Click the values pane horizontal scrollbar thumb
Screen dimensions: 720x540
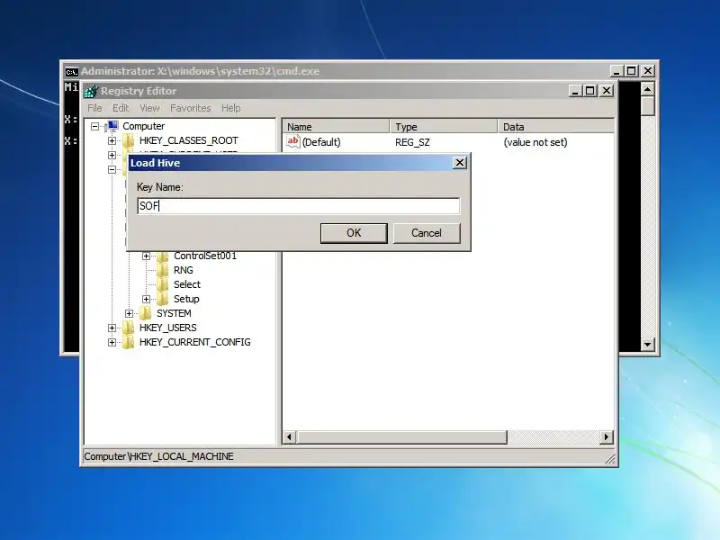coord(401,437)
